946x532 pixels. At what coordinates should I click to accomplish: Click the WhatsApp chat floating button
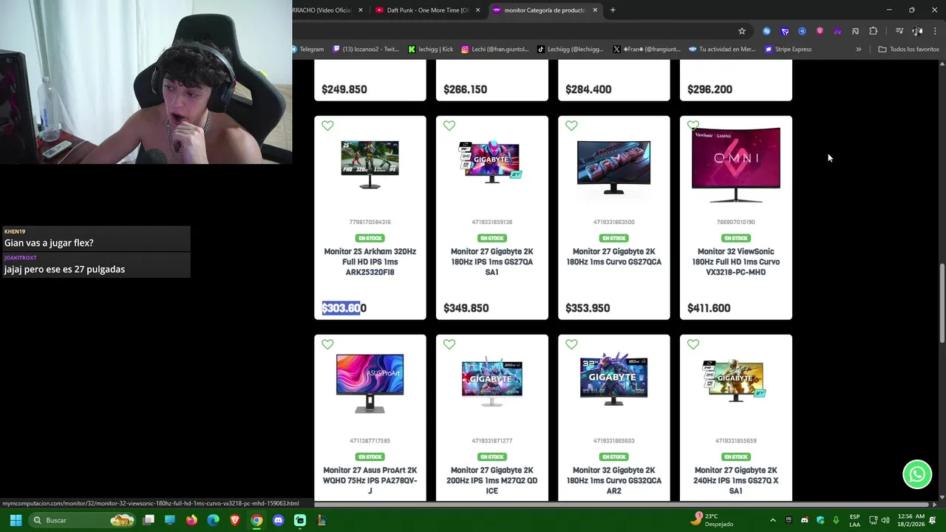pos(917,474)
